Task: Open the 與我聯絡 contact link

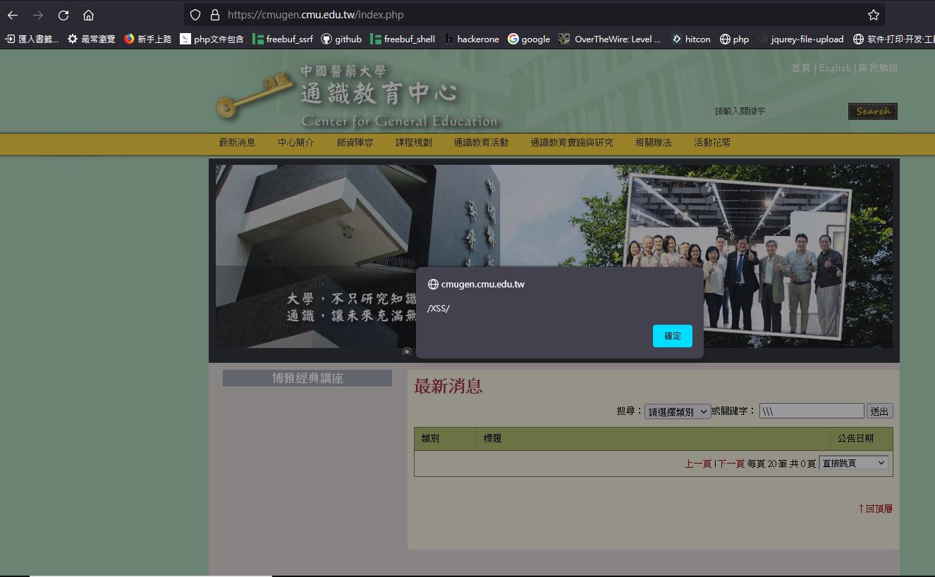Action: (x=878, y=68)
